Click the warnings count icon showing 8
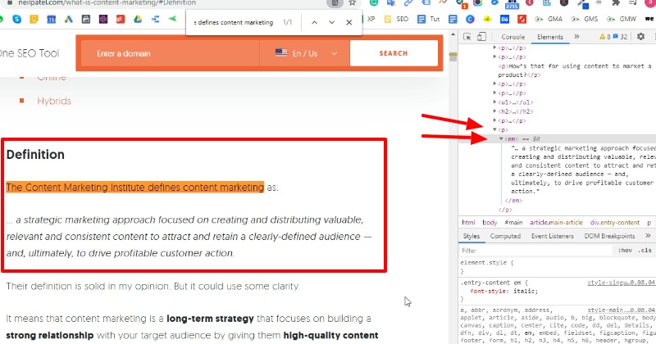656x344 pixels. tap(605, 37)
